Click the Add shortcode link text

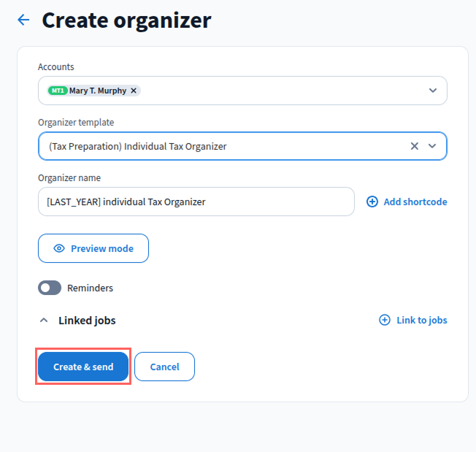point(415,202)
